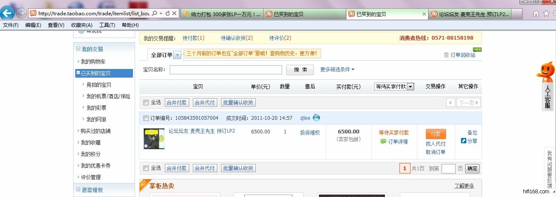This screenshot has width=556, height=197.
Task: Check the bottom 全选 checkbox
Action: click(x=146, y=168)
